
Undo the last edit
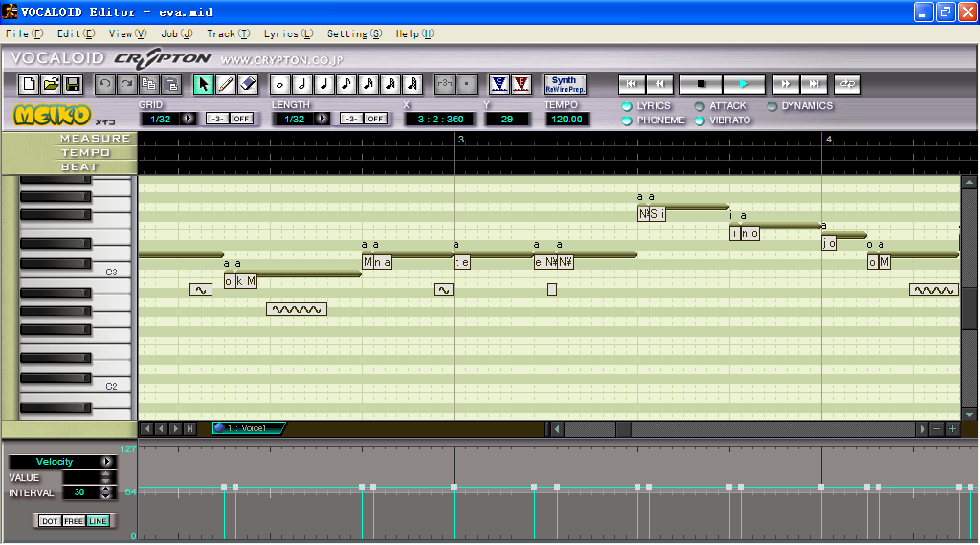point(105,83)
